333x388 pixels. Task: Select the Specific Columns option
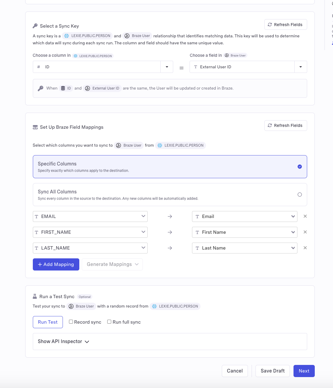coord(300,167)
